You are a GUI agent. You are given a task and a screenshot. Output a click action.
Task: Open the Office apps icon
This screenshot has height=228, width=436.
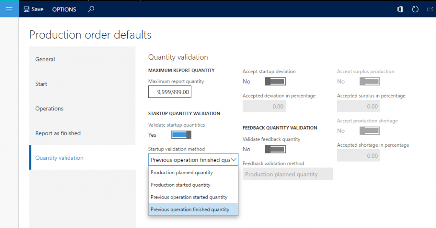(400, 9)
